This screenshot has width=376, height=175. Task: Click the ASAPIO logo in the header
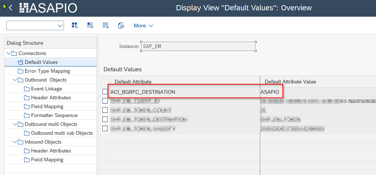48,8
